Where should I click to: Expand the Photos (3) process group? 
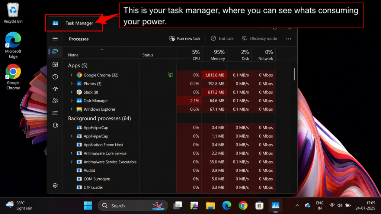[x=71, y=84]
